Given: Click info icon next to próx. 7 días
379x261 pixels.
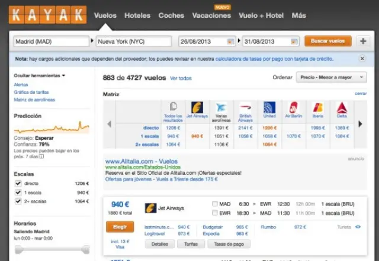Looking at the screenshot, I should (41, 156).
